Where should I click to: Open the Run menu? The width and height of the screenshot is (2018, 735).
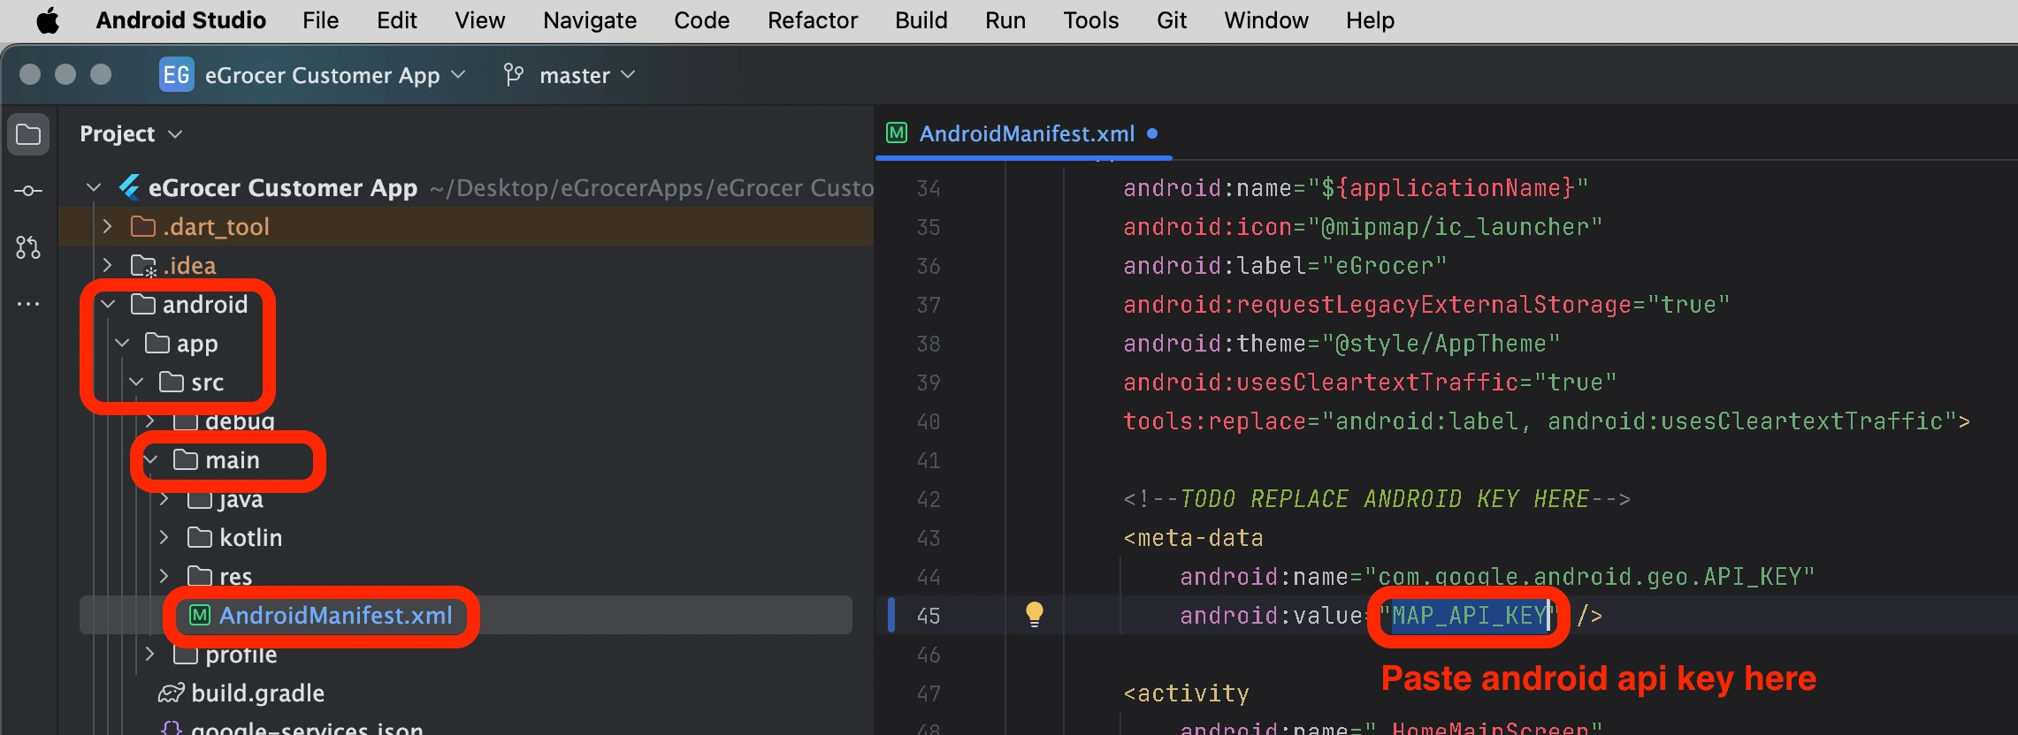coord(1005,19)
